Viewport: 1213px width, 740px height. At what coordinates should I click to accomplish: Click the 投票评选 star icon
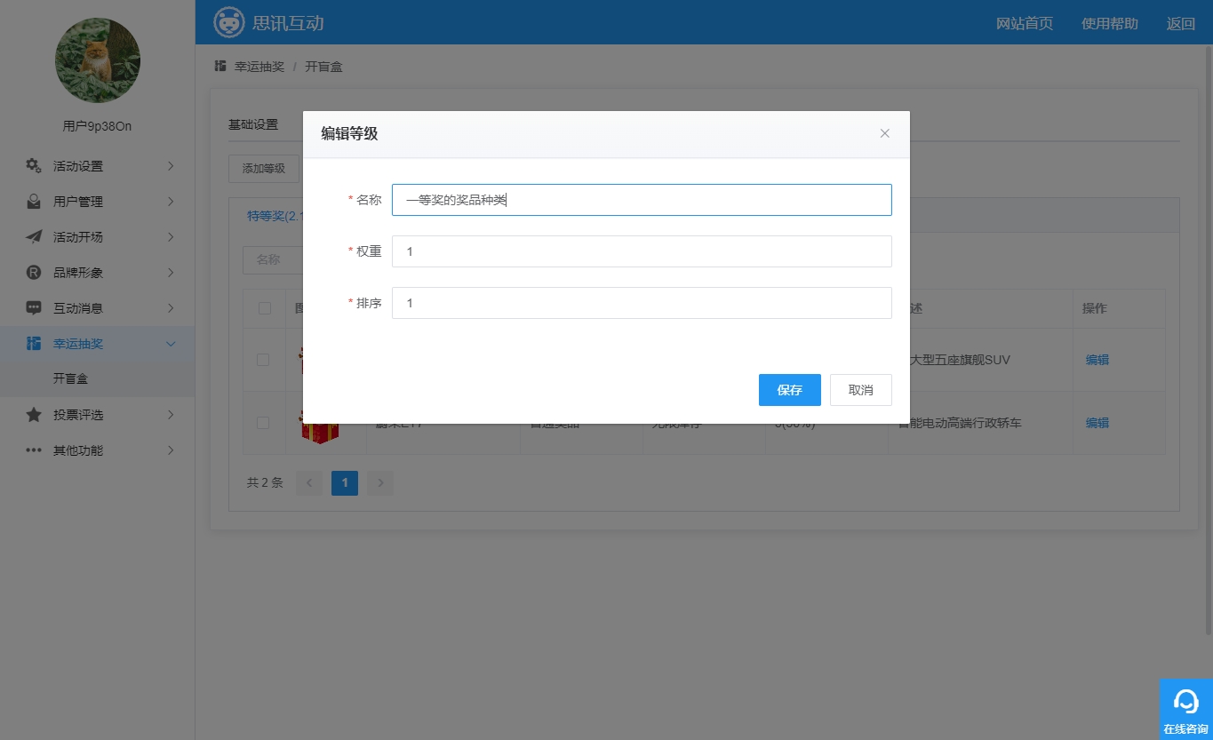coord(34,415)
